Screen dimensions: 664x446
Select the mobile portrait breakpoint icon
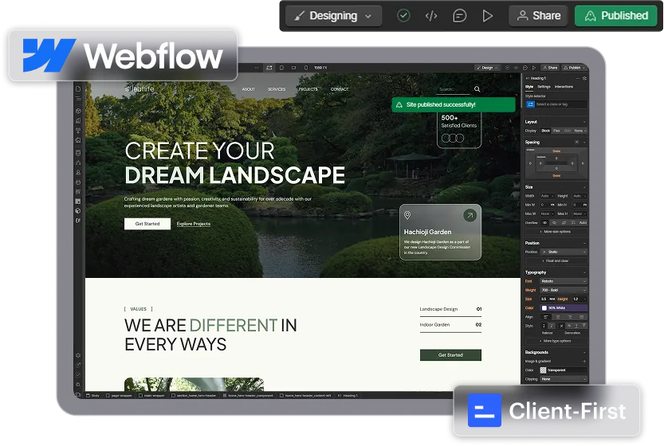pos(306,68)
